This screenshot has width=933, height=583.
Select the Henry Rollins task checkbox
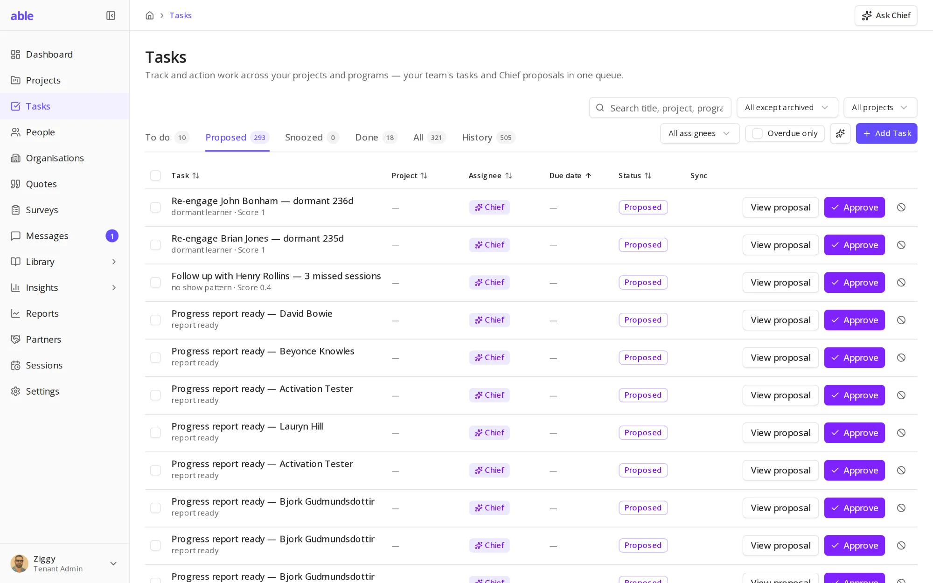tap(155, 283)
